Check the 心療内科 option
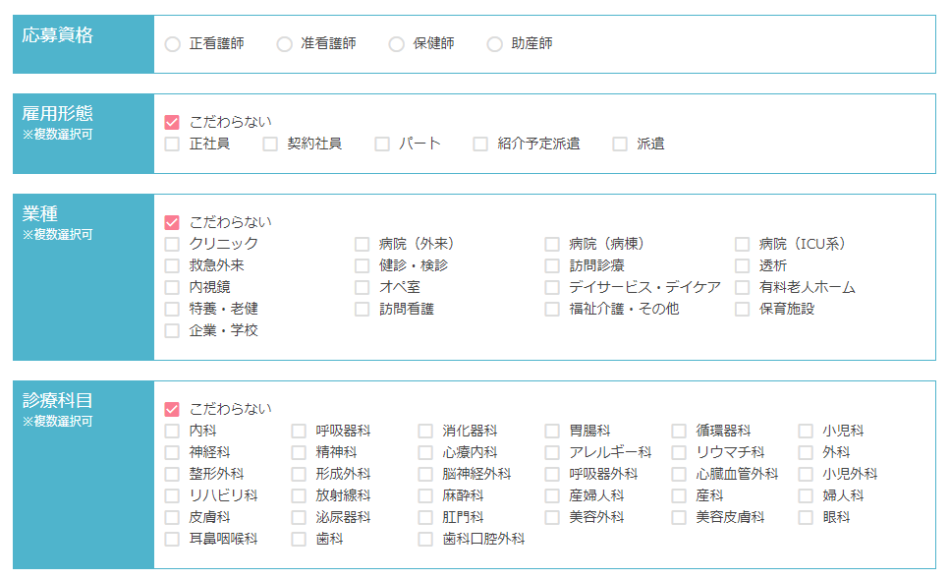 click(425, 453)
